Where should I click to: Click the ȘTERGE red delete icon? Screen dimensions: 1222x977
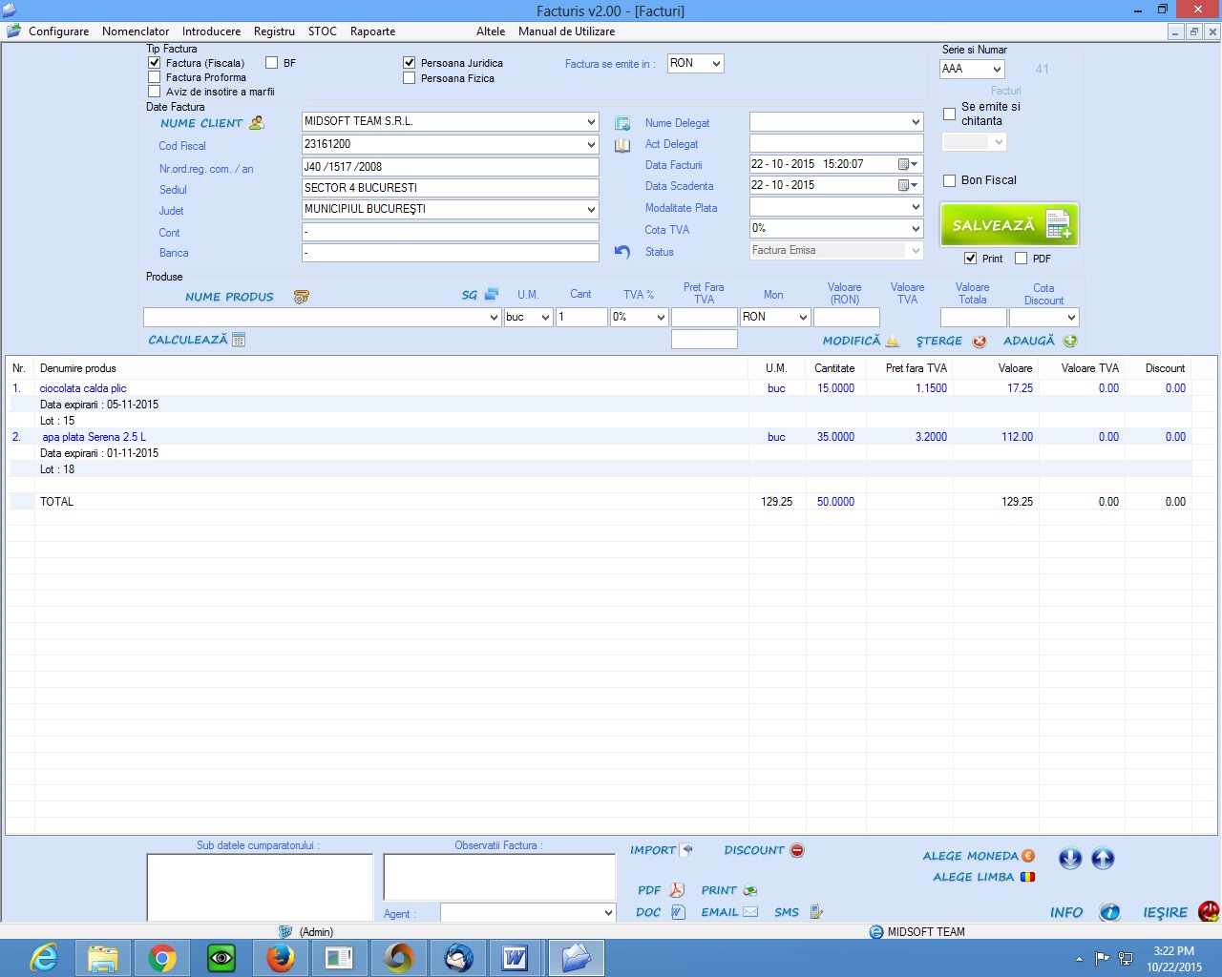[980, 341]
